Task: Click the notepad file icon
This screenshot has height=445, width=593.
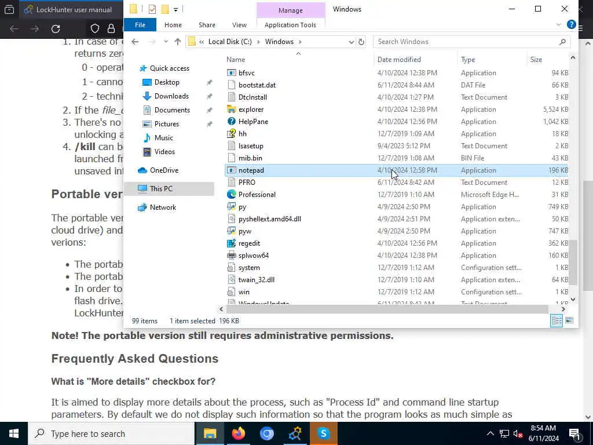Action: (x=232, y=170)
